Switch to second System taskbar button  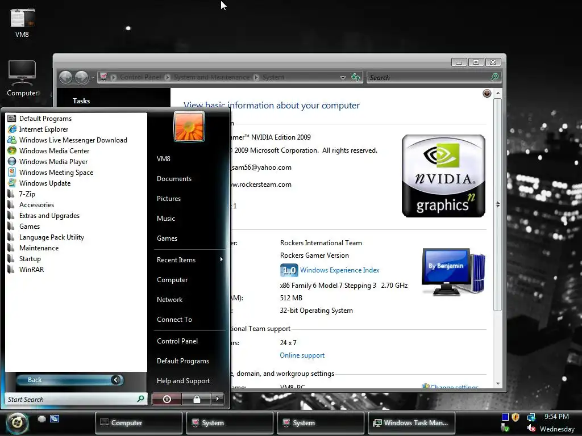pos(321,422)
